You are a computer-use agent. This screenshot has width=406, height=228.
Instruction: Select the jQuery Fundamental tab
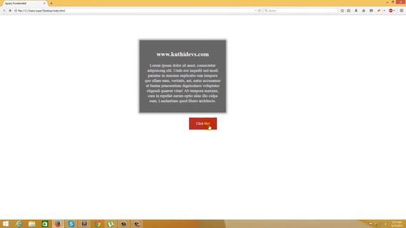pos(24,3)
